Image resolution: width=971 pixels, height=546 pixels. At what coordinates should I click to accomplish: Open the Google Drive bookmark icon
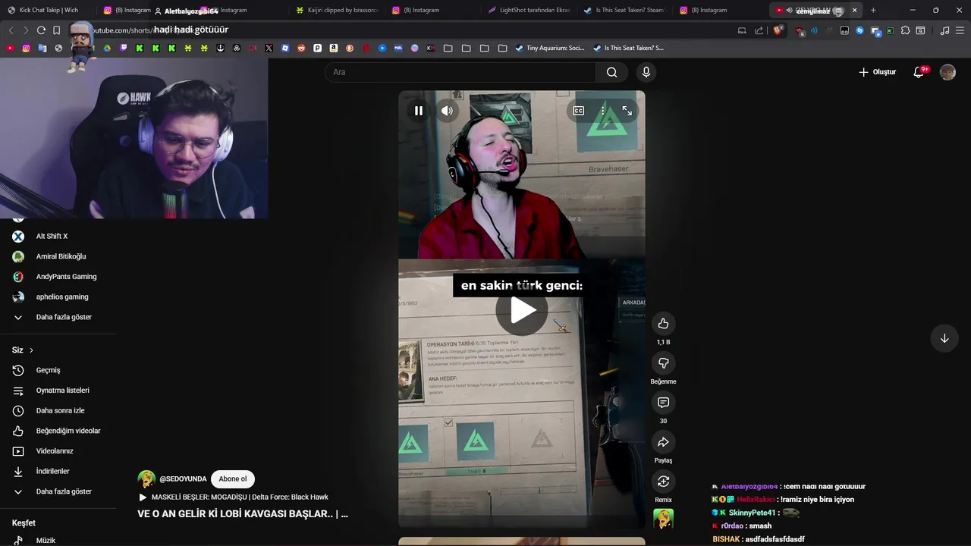coord(107,48)
